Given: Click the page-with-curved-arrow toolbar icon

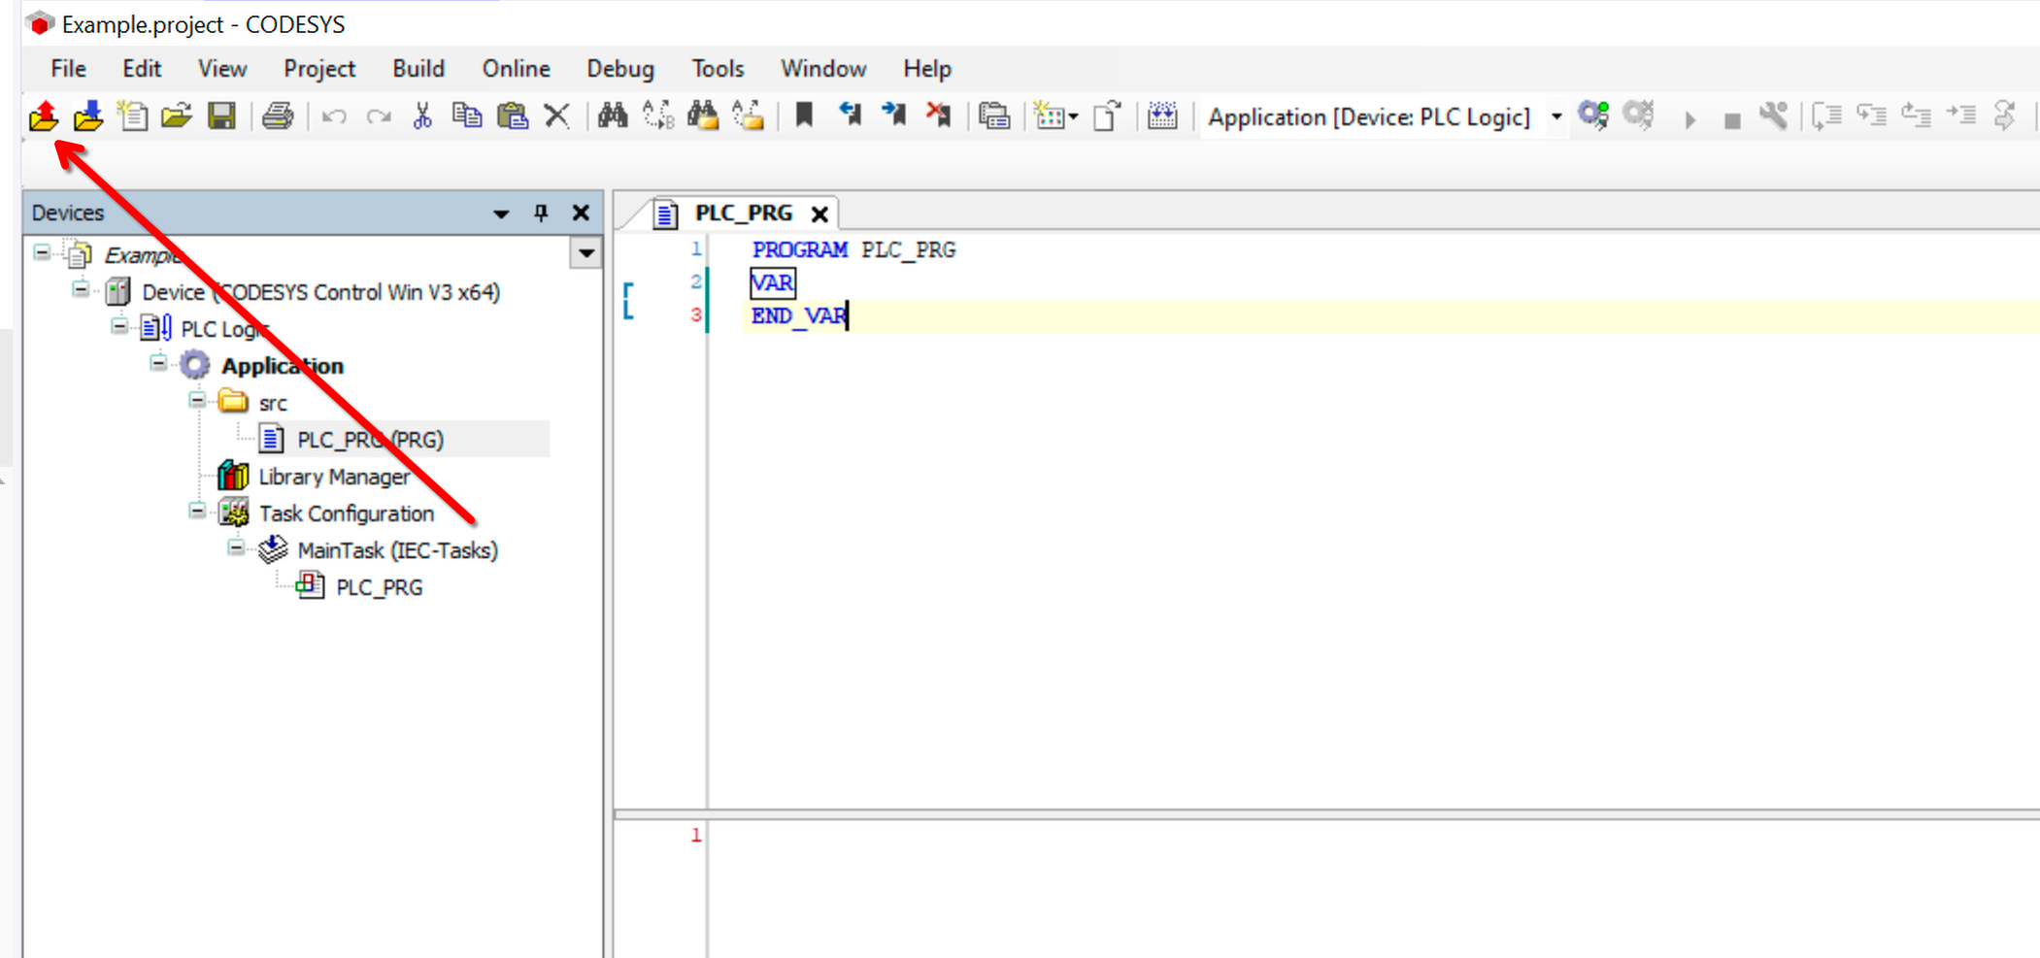Looking at the screenshot, I should 1107,116.
